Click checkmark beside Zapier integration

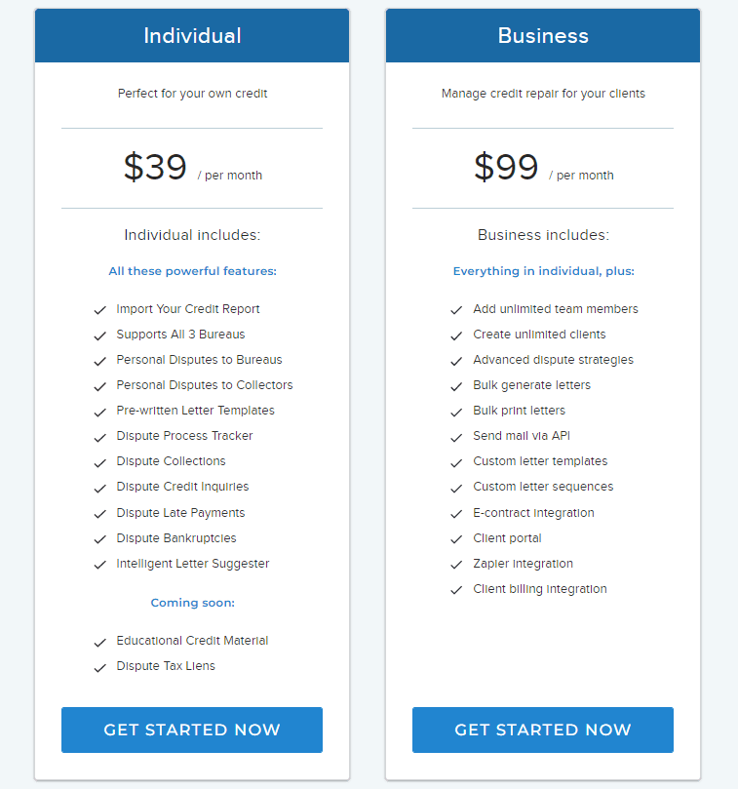coord(456,565)
